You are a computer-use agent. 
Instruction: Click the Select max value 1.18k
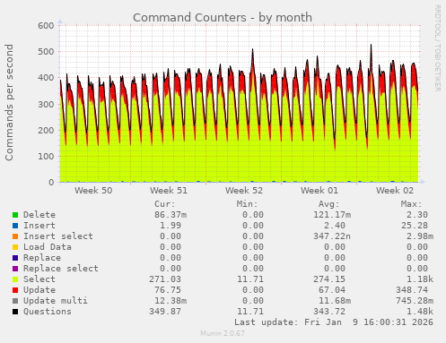420,279
